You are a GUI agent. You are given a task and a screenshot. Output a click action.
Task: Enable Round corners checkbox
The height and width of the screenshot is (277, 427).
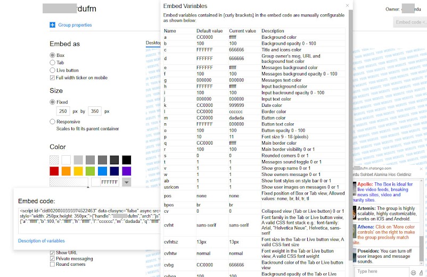point(52,264)
